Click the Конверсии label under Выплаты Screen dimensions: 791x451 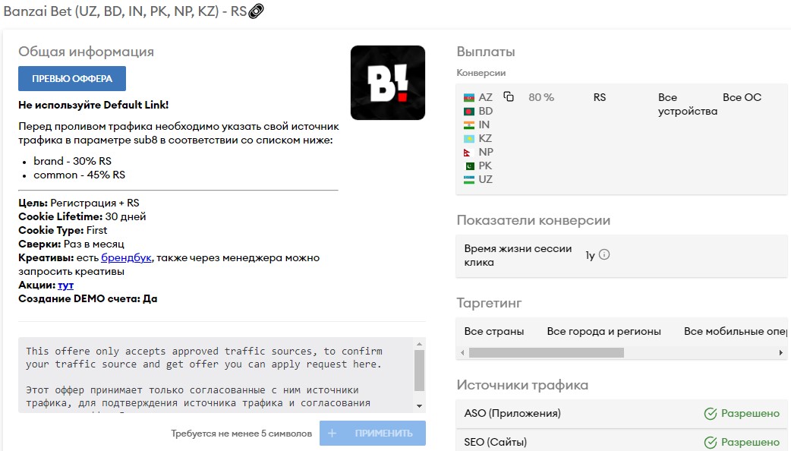481,73
